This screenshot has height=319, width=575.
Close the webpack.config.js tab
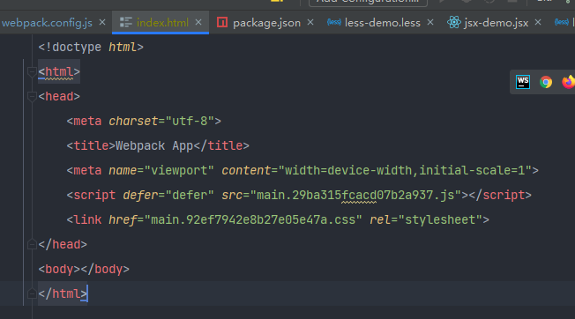(102, 22)
